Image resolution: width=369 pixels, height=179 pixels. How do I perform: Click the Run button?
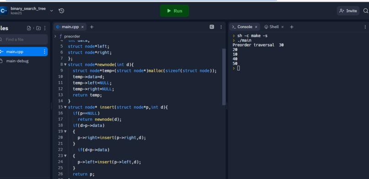pyautogui.click(x=174, y=11)
